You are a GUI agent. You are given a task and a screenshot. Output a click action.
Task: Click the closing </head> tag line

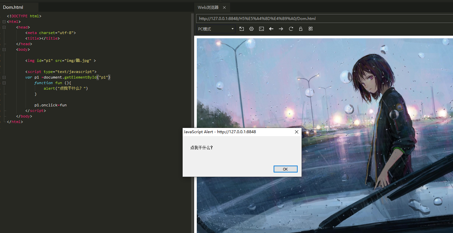(x=24, y=44)
